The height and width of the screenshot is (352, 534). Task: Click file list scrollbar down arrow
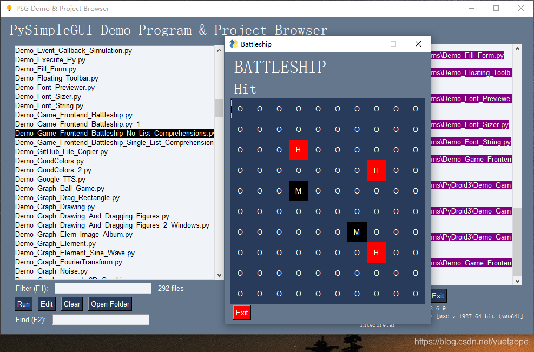coord(219,275)
